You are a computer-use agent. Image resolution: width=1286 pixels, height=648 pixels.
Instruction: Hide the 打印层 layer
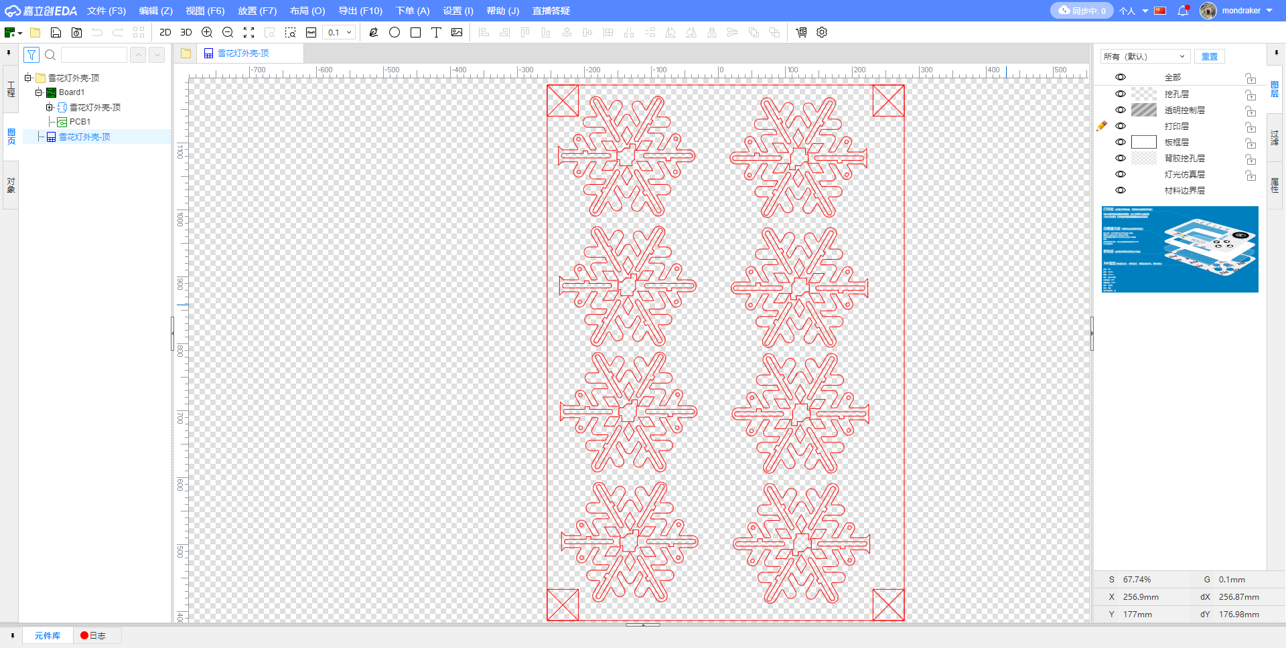[x=1121, y=126]
